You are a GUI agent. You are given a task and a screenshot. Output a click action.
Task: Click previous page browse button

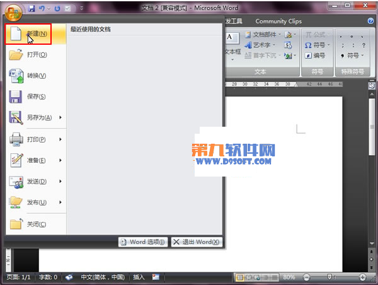click(x=372, y=252)
